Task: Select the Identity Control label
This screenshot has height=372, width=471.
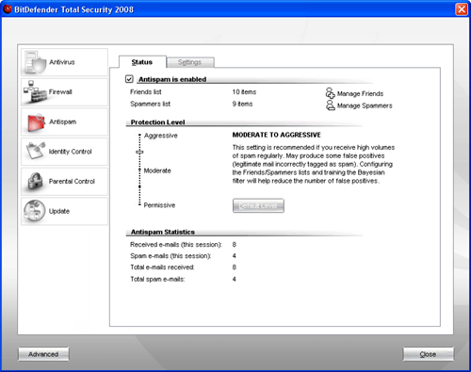Action: pos(71,152)
